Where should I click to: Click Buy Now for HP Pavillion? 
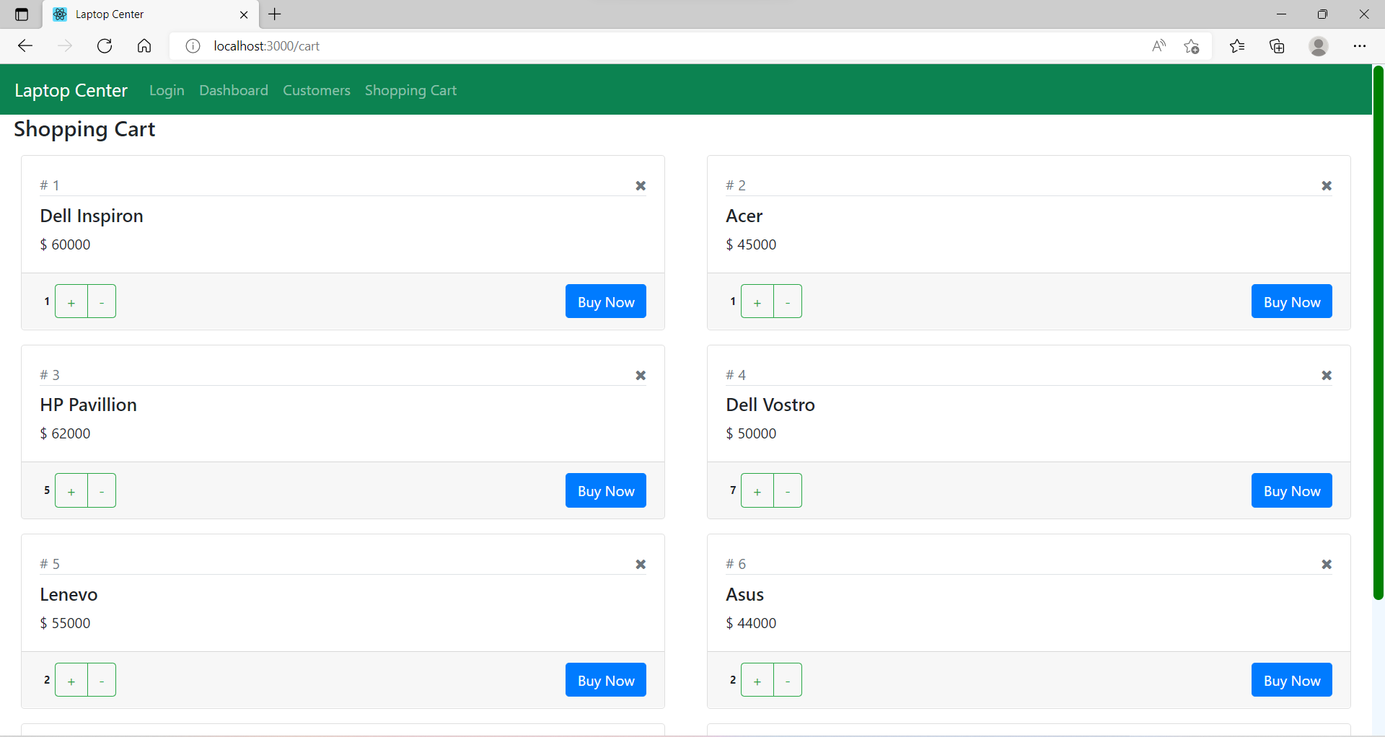[x=605, y=490]
